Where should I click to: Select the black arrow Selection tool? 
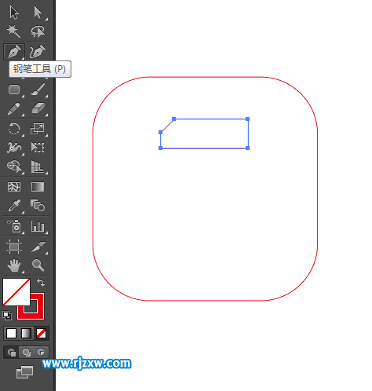coord(14,13)
